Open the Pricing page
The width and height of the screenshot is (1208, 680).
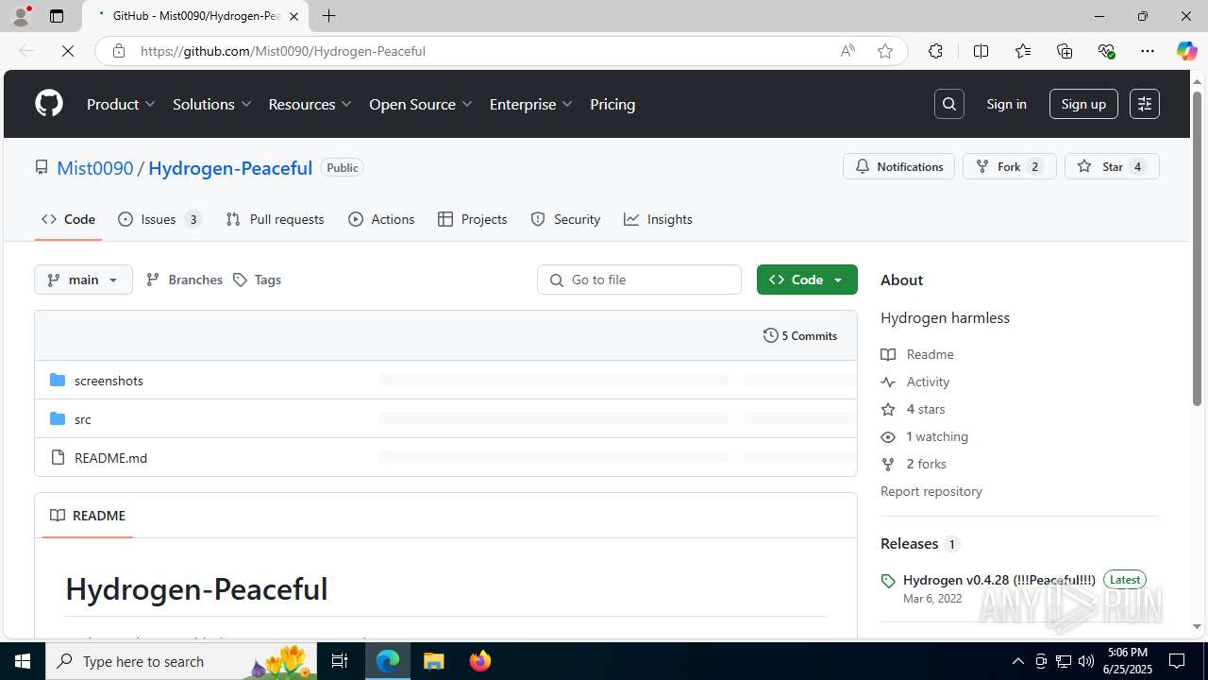click(612, 104)
